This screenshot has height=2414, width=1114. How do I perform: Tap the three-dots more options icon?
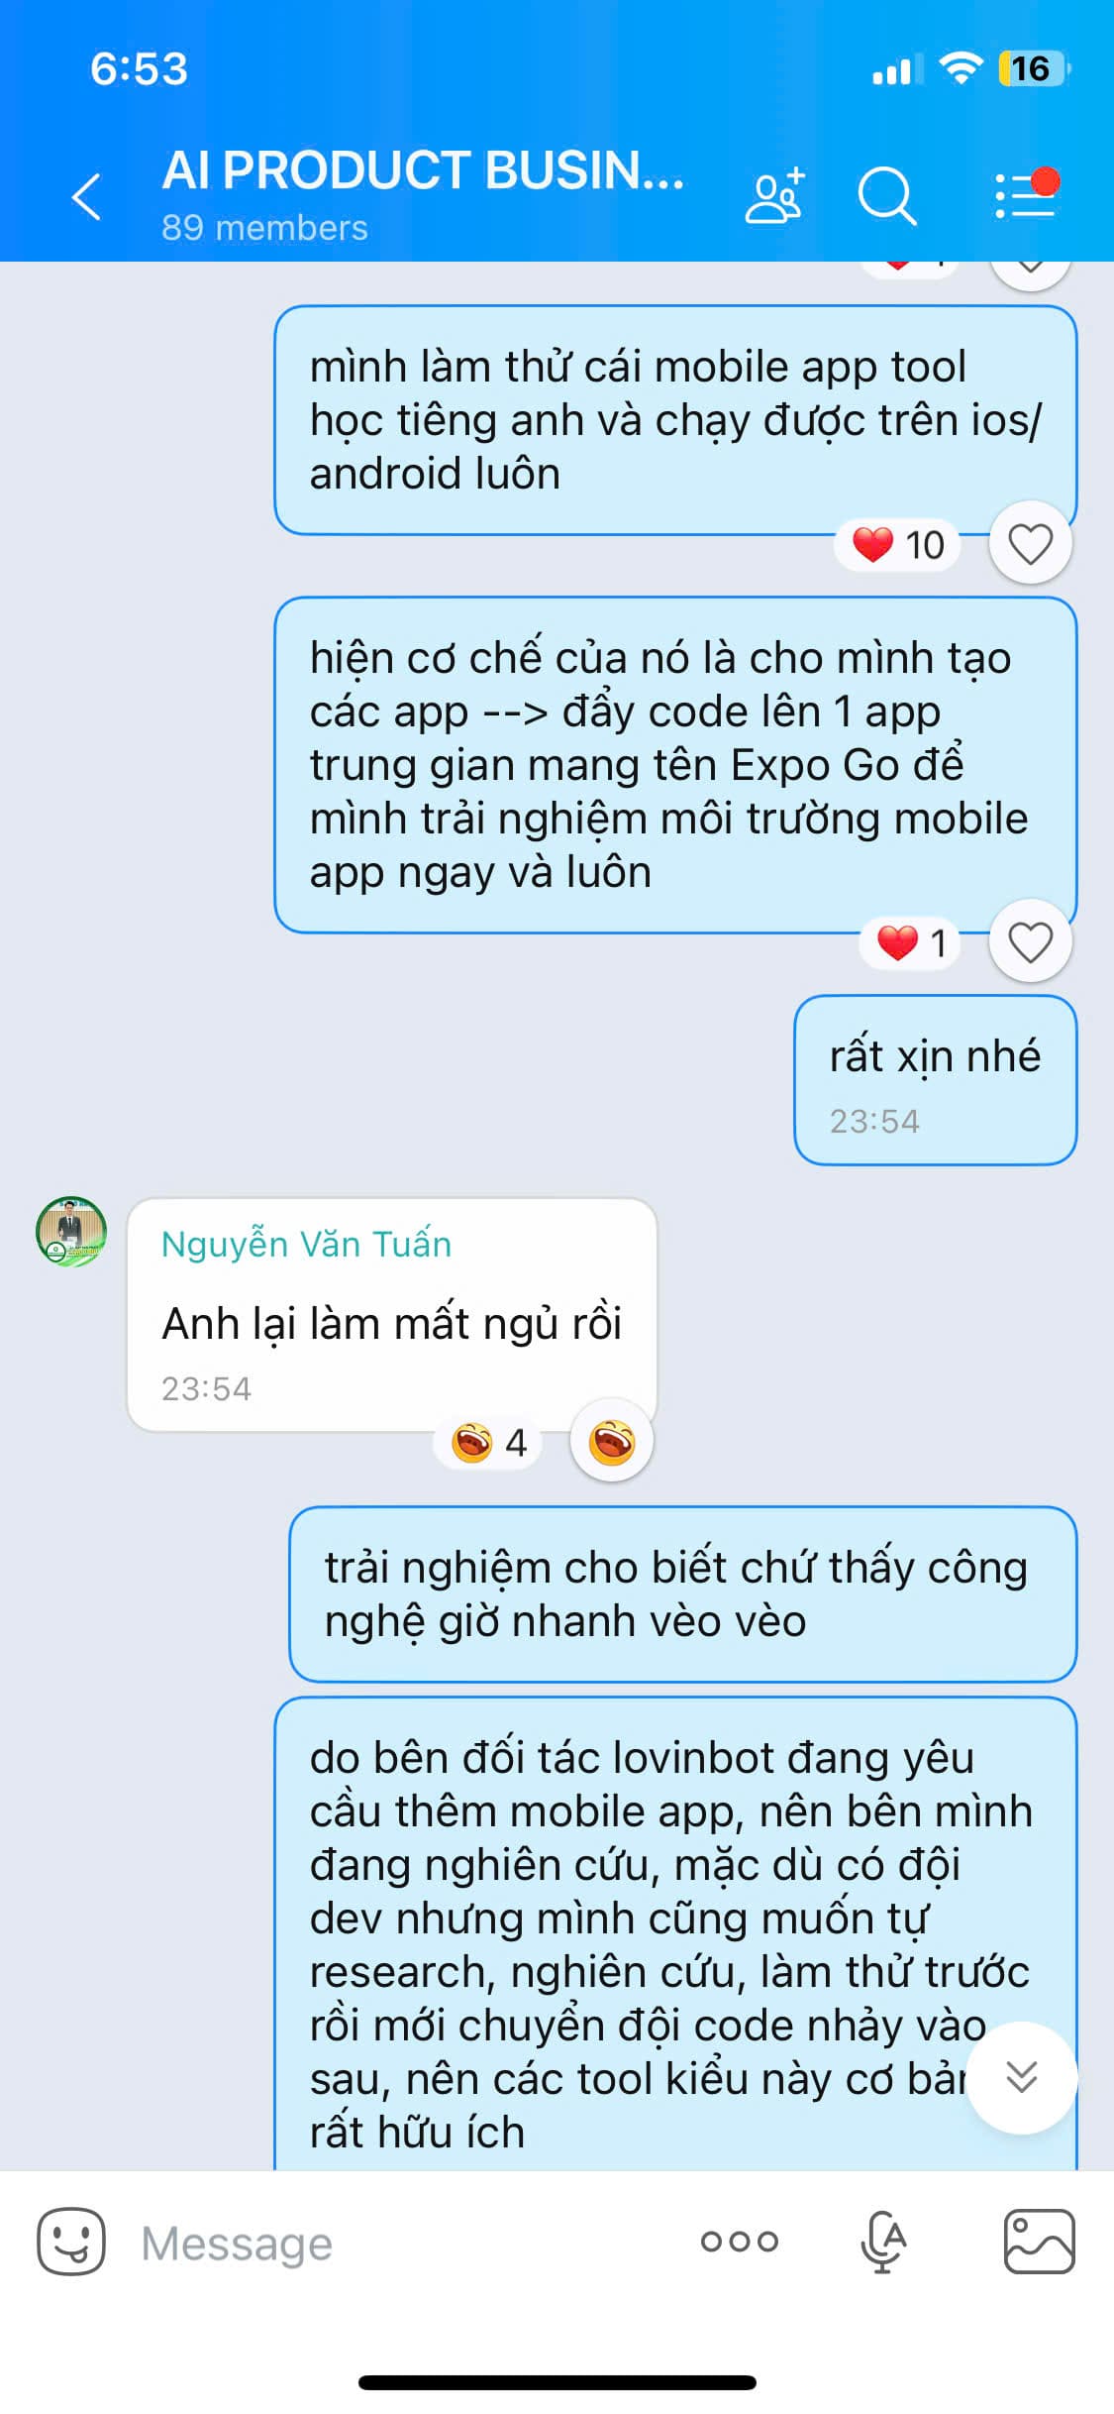739,2242
